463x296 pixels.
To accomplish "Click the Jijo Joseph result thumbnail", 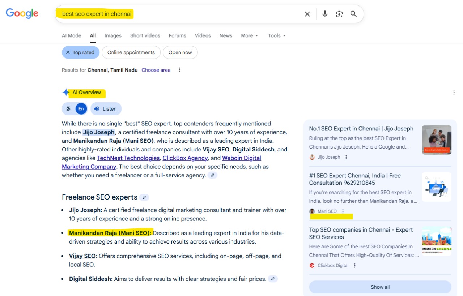I will pyautogui.click(x=437, y=140).
